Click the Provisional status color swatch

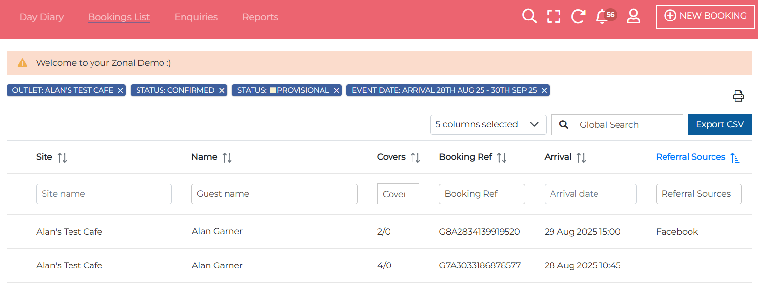(x=273, y=90)
